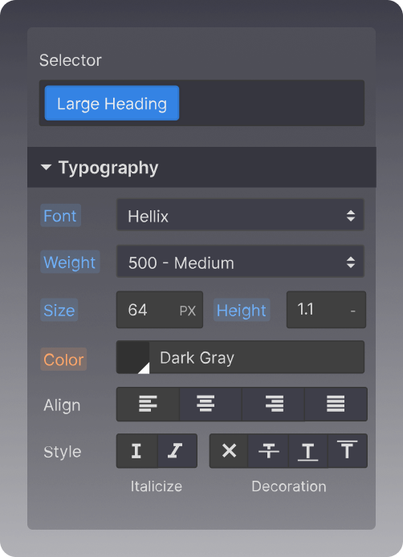
Task: Remove text decoration with X icon
Action: click(x=229, y=451)
